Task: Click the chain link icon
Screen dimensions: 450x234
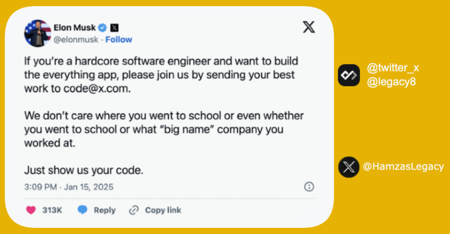Action: coord(134,210)
